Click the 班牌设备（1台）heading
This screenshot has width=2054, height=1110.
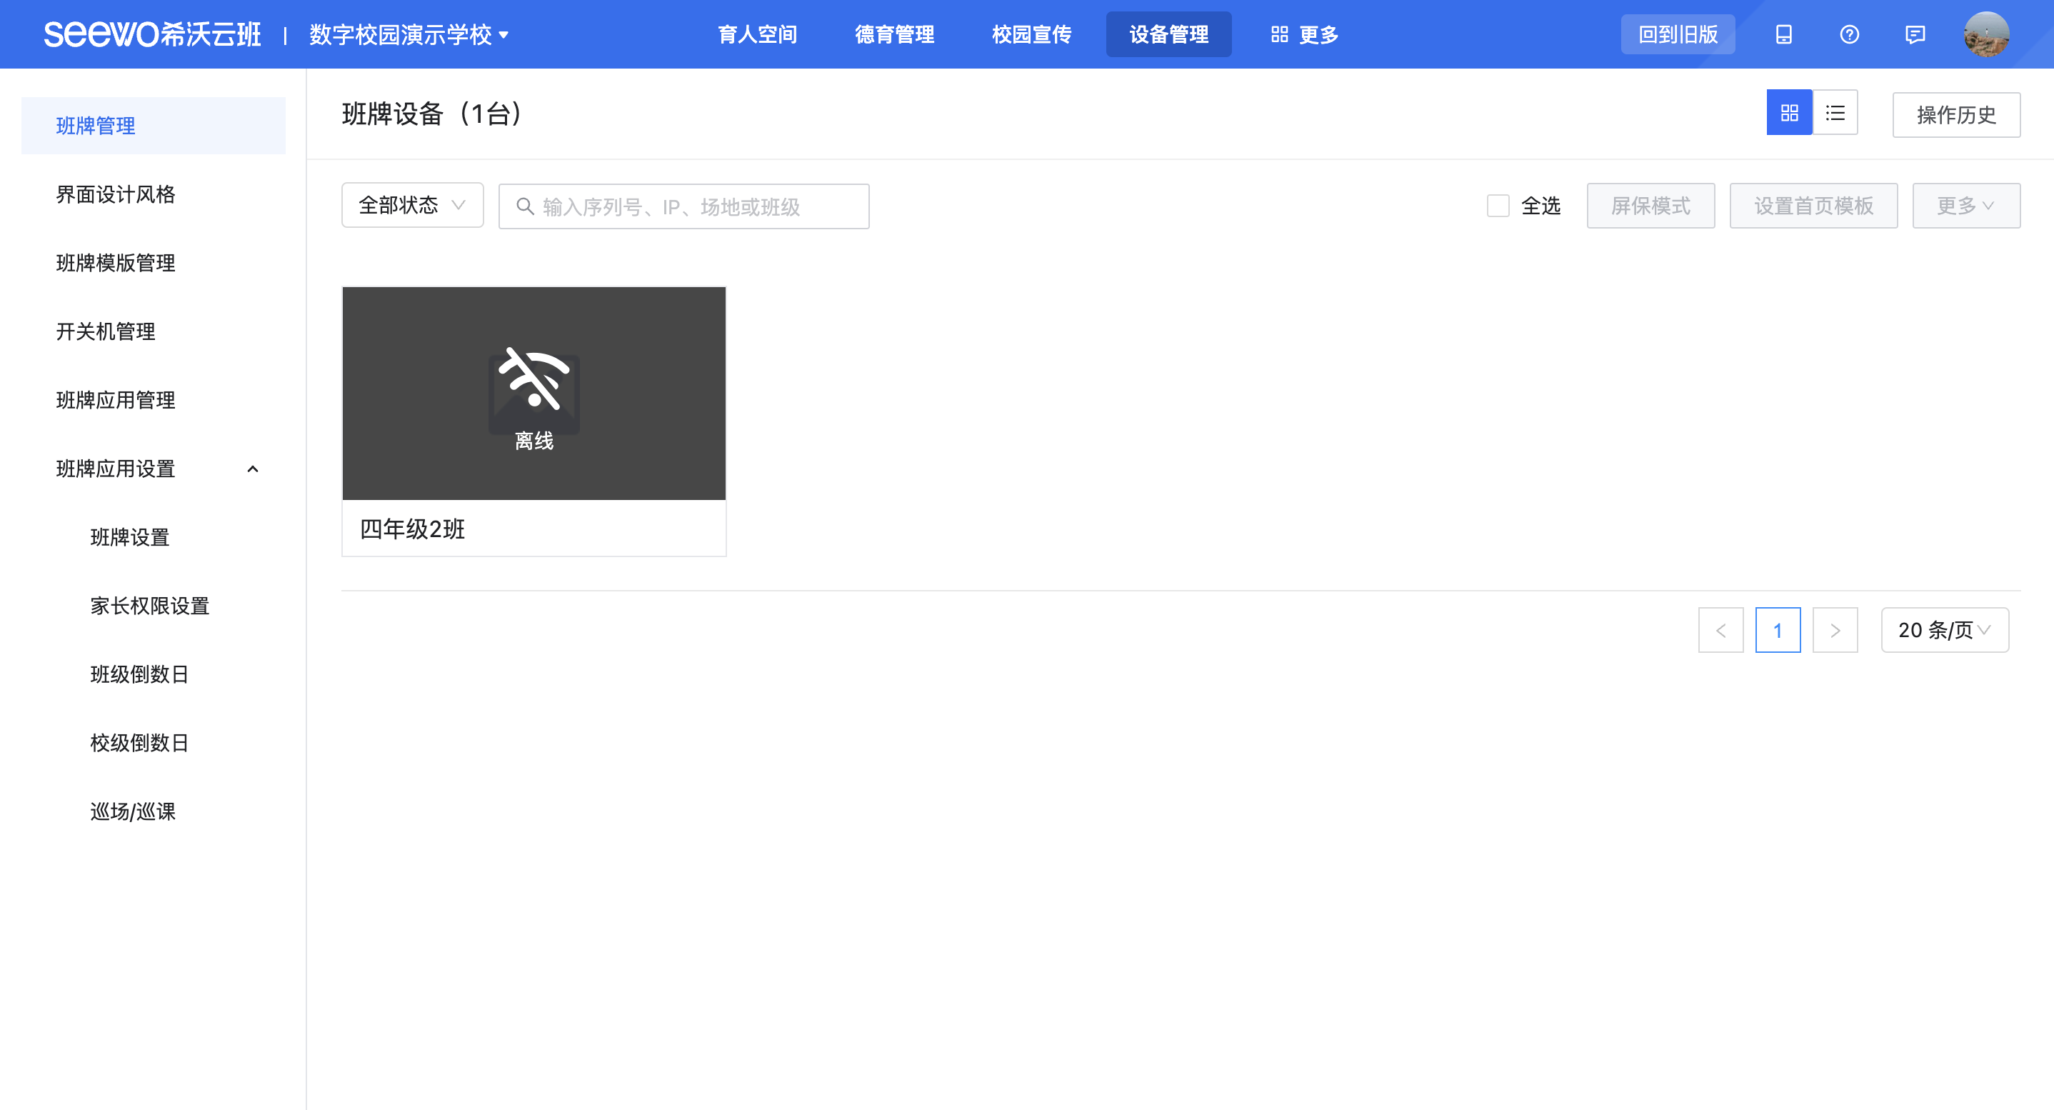[x=431, y=114]
